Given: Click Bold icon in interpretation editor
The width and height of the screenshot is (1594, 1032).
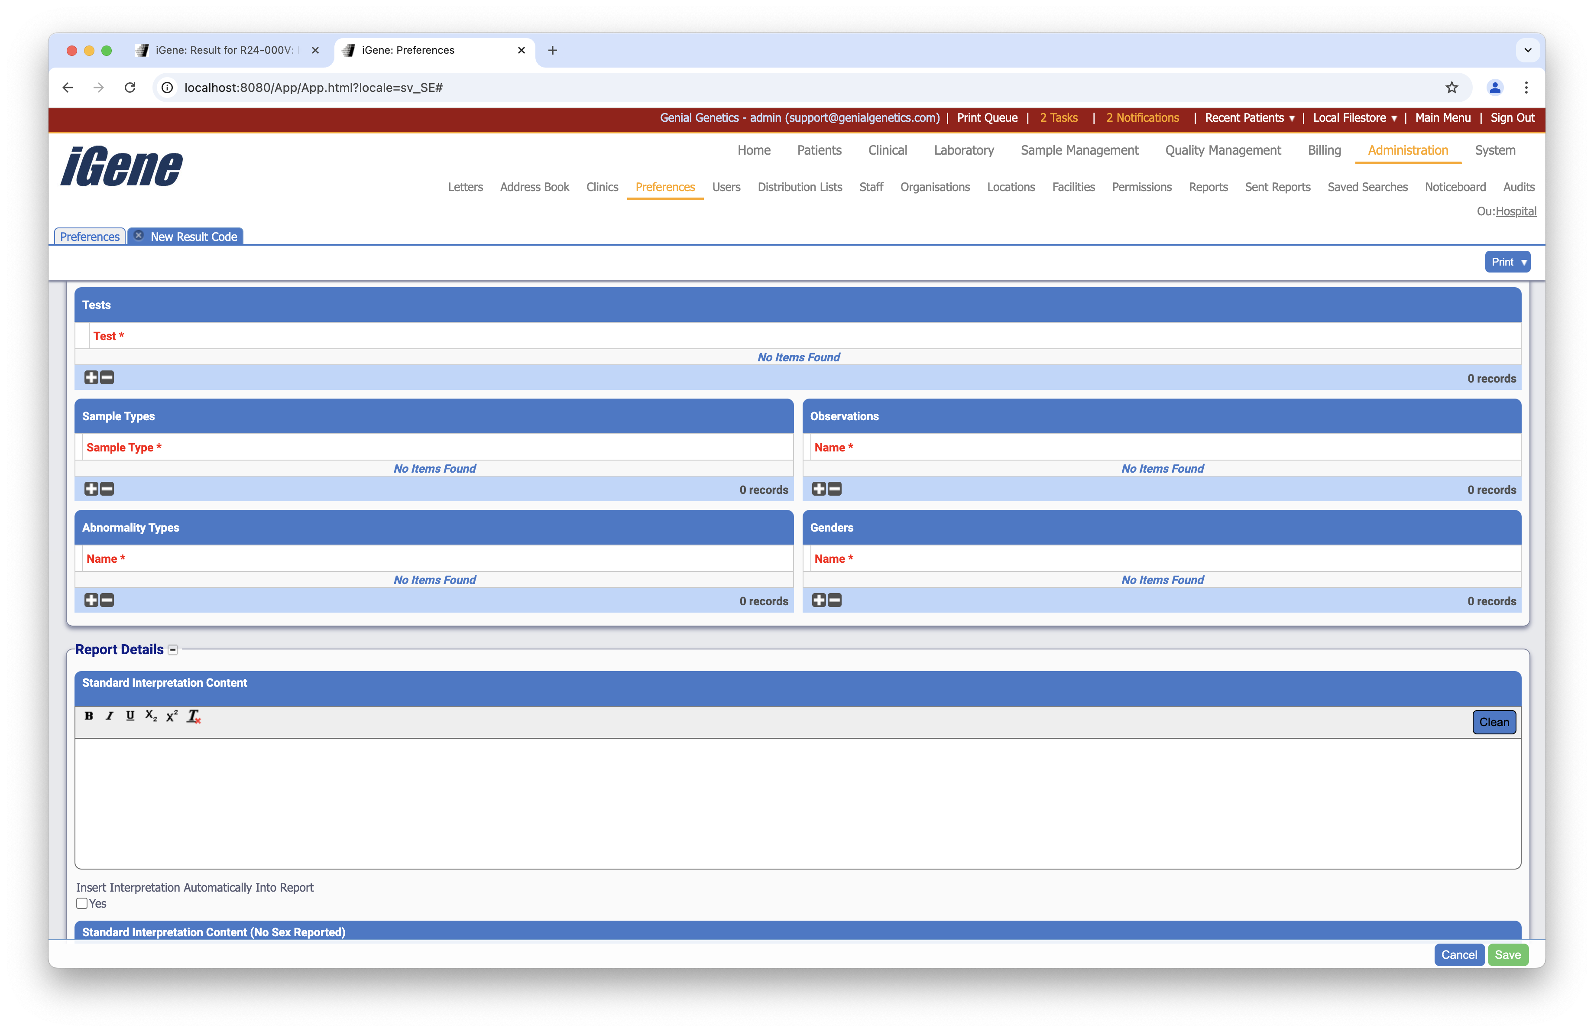Looking at the screenshot, I should click(x=89, y=716).
